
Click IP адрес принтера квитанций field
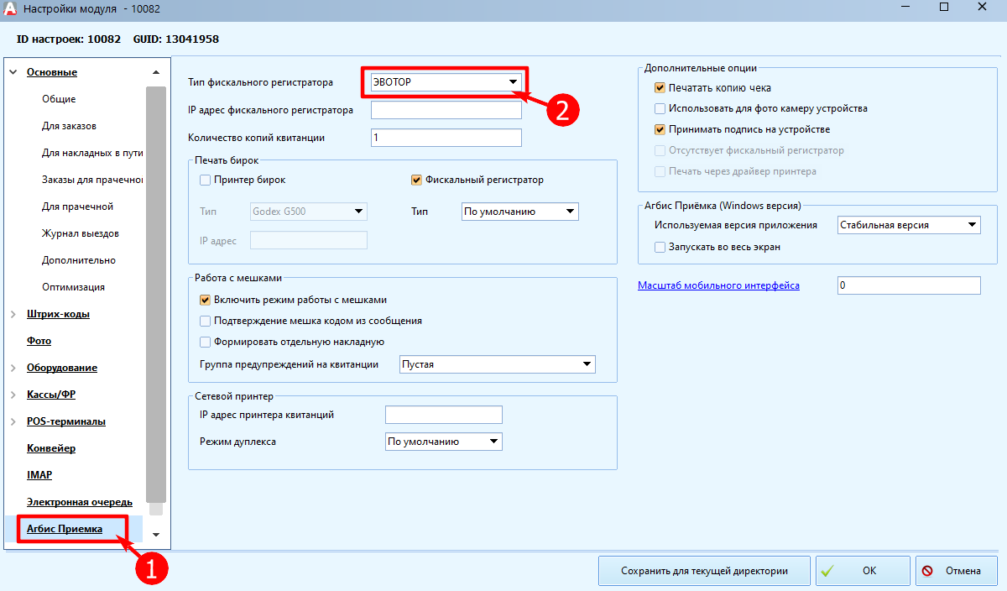443,415
